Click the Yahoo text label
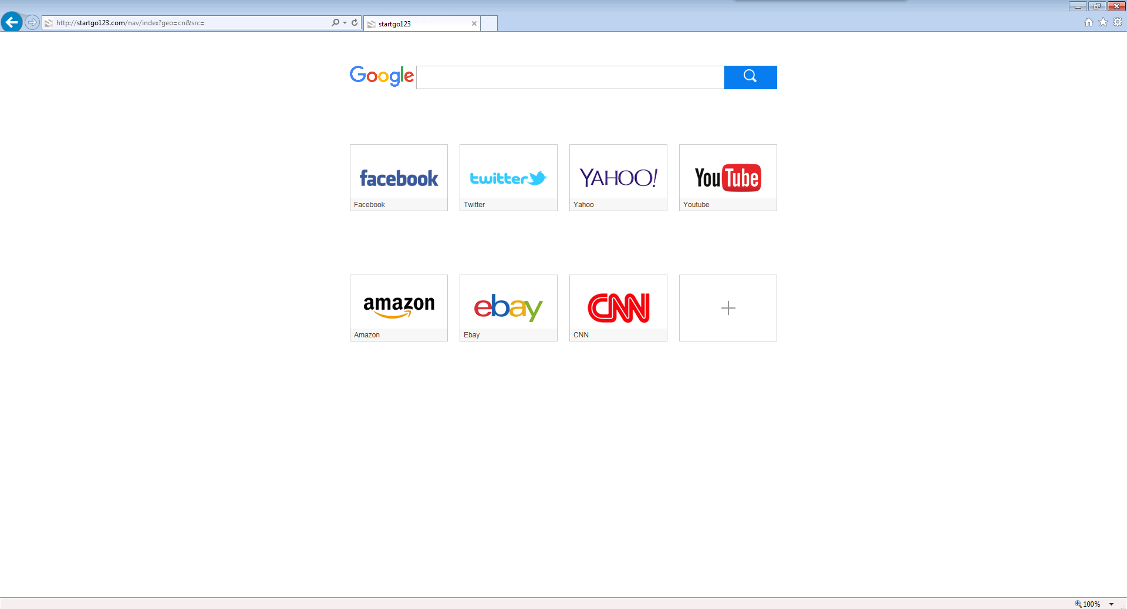This screenshot has width=1127, height=609. click(583, 205)
